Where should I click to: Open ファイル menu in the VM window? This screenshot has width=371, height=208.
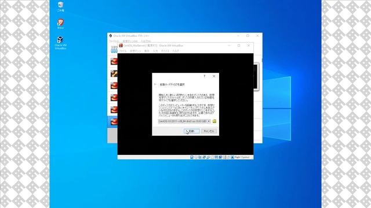coord(122,51)
